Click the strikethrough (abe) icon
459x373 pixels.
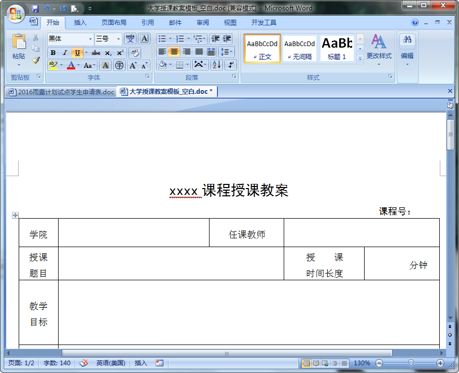click(95, 52)
